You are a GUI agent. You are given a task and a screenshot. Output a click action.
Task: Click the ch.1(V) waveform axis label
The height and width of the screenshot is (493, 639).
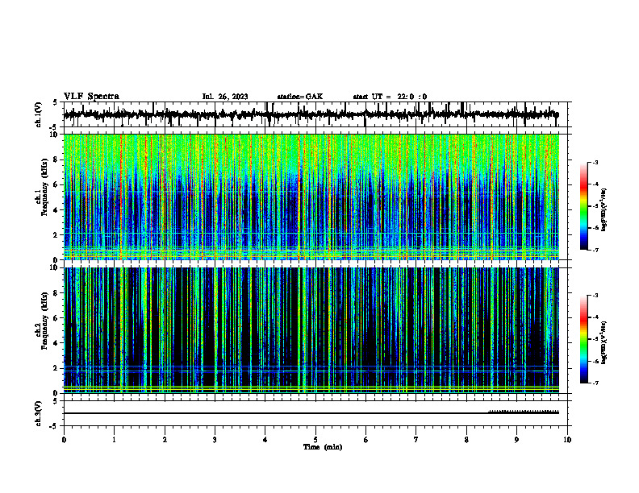(39, 114)
